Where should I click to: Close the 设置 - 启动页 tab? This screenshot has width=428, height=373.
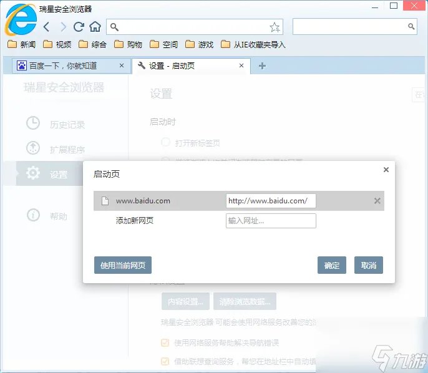coord(243,65)
